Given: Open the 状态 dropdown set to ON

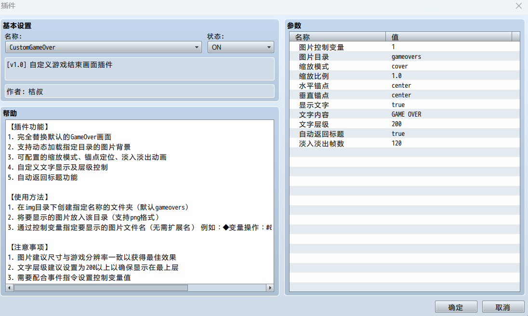Looking at the screenshot, I should 240,47.
